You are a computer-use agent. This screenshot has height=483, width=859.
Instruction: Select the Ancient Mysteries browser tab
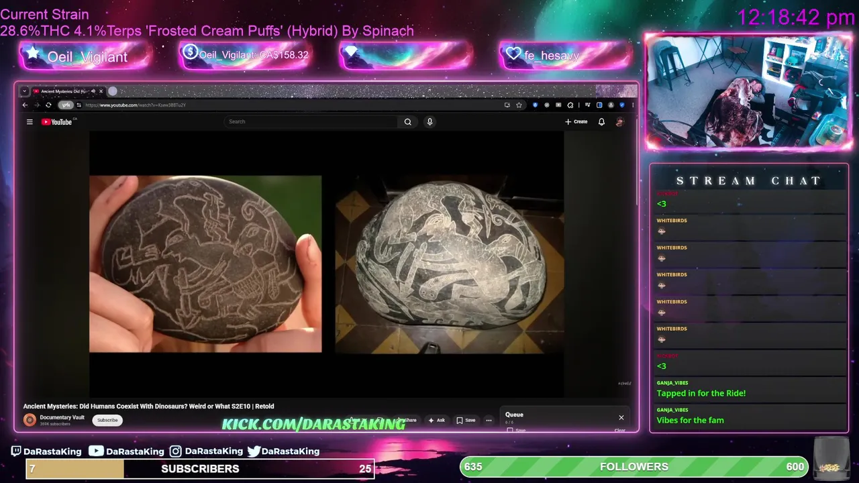point(64,91)
